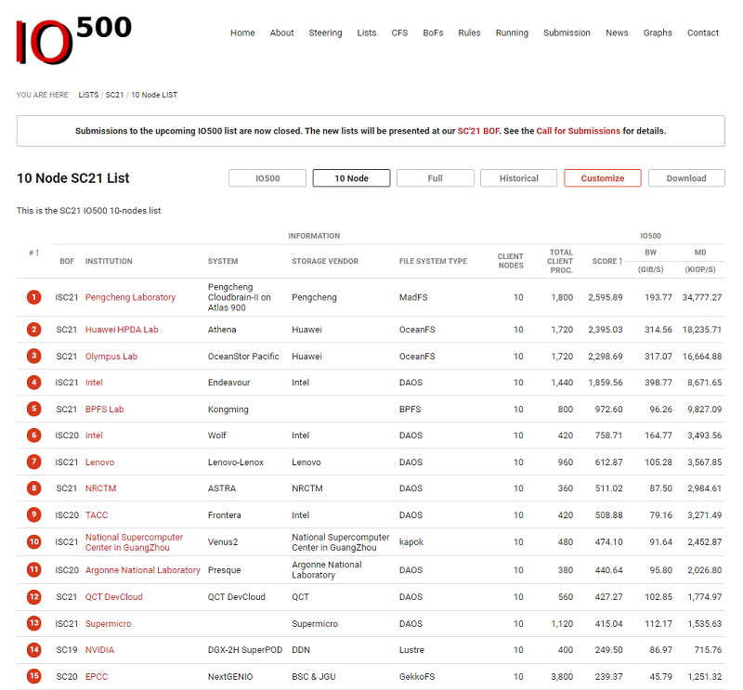Viewport: 743px width, 690px height.
Task: Open the BoFs menu item
Action: 433,33
